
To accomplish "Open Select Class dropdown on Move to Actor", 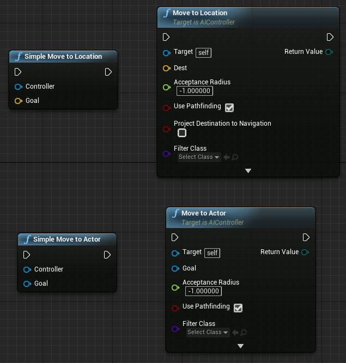I will point(208,333).
